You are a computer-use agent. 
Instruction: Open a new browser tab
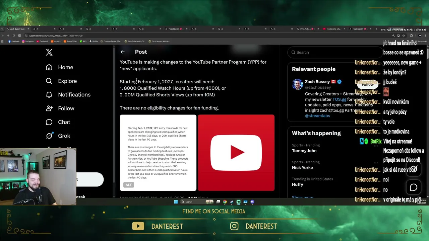click(x=376, y=29)
